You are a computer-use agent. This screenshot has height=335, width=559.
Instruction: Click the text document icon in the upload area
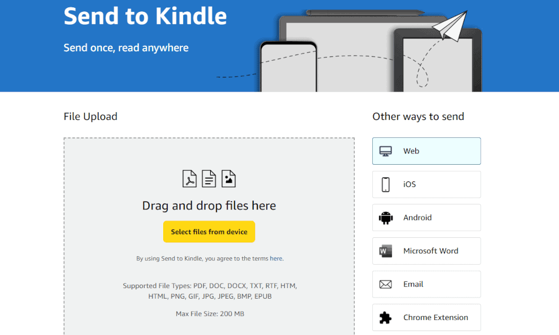(x=209, y=179)
